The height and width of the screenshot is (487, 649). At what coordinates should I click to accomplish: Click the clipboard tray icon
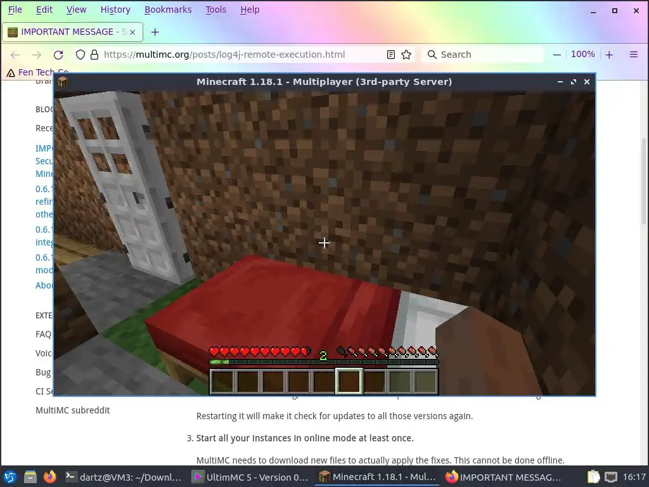[593, 477]
